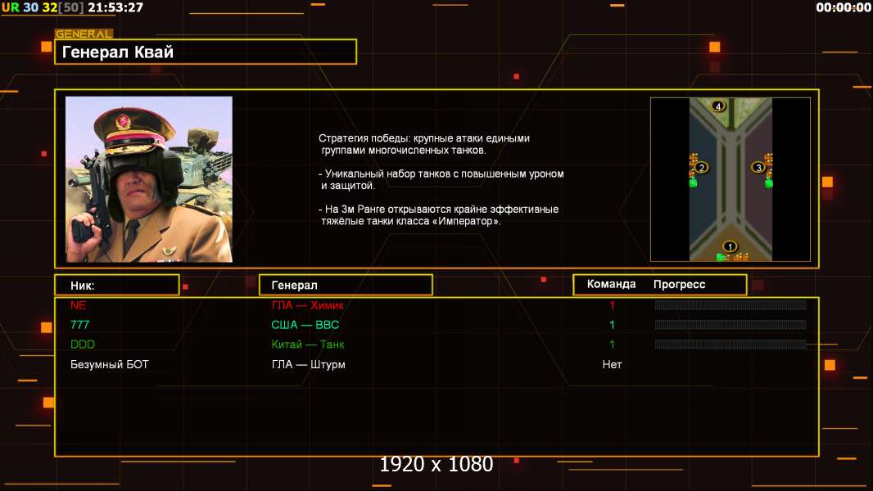This screenshot has height=491, width=873.
Task: Click start position marker 4 on minimap
Action: tap(718, 106)
